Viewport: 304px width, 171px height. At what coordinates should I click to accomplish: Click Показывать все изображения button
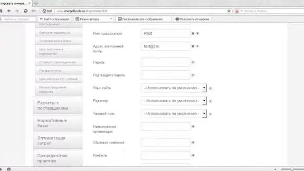pos(140,19)
